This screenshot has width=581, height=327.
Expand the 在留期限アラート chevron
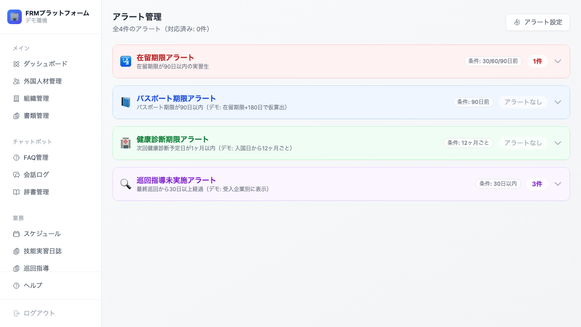[x=558, y=61]
